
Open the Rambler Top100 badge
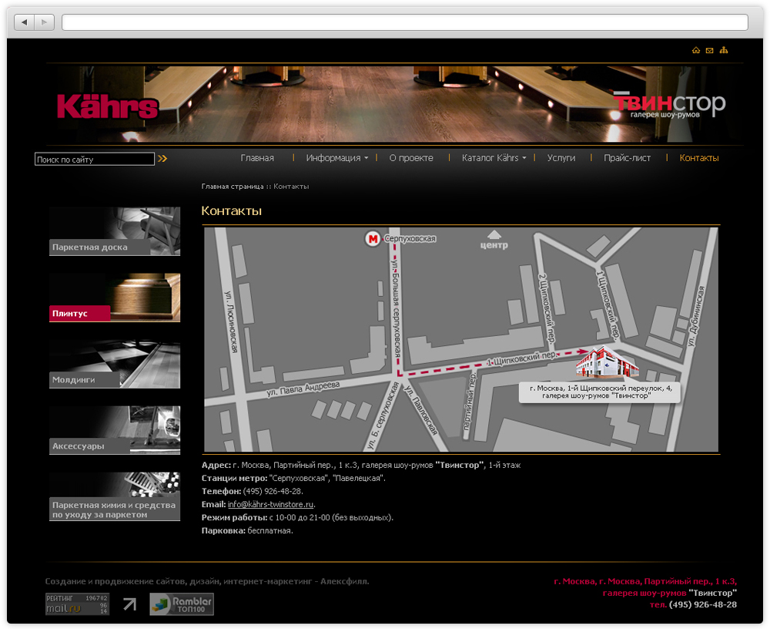182,604
